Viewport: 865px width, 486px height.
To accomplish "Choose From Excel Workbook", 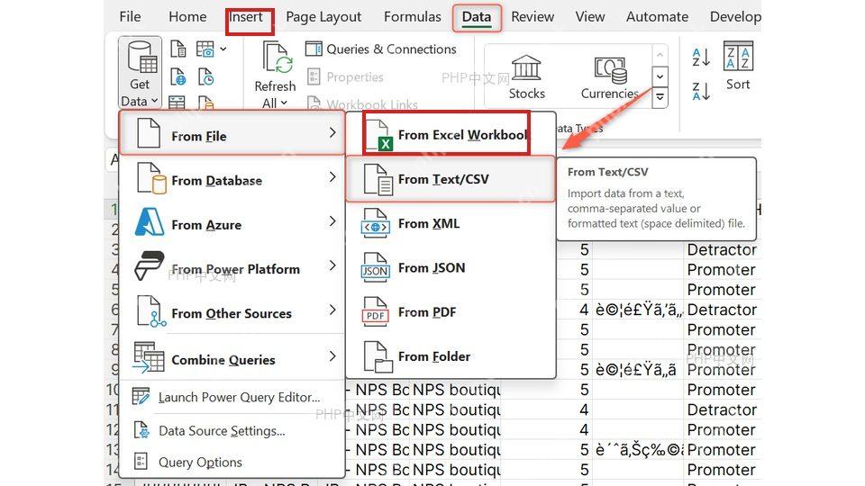I will pos(451,134).
